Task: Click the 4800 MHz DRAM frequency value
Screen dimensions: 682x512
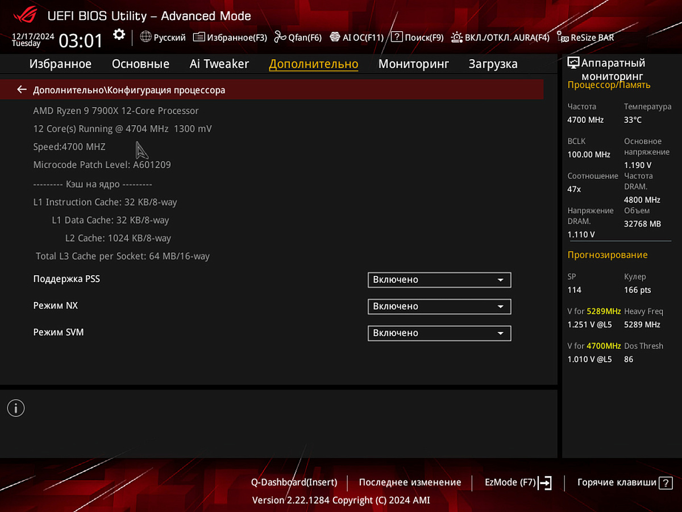Action: pyautogui.click(x=642, y=200)
